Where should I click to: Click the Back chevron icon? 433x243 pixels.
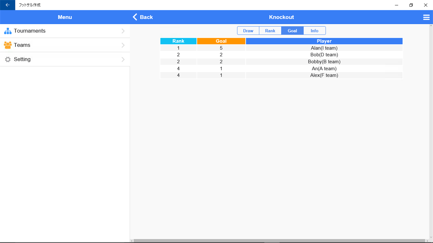[135, 17]
